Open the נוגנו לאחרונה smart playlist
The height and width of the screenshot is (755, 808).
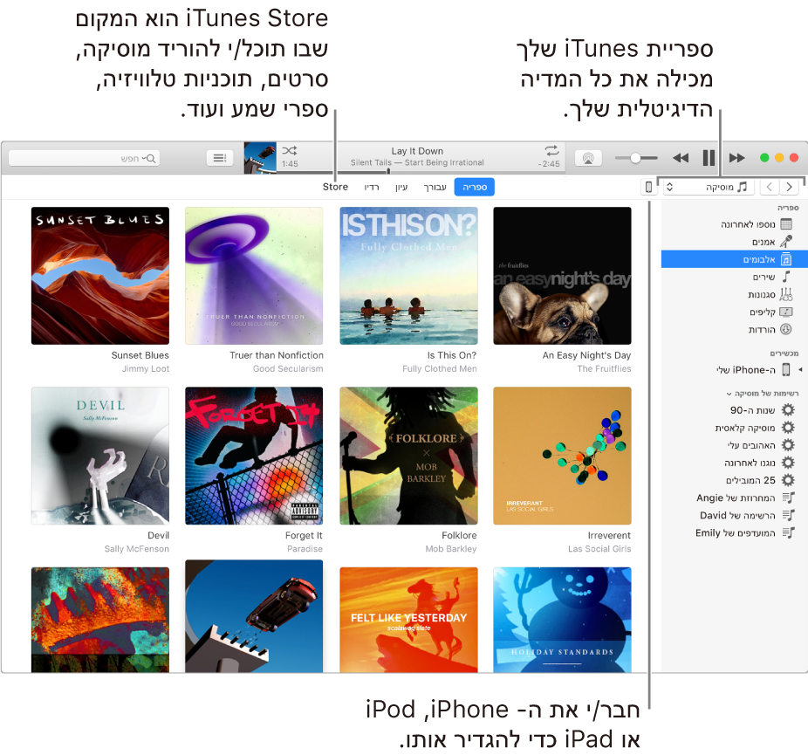pos(735,463)
